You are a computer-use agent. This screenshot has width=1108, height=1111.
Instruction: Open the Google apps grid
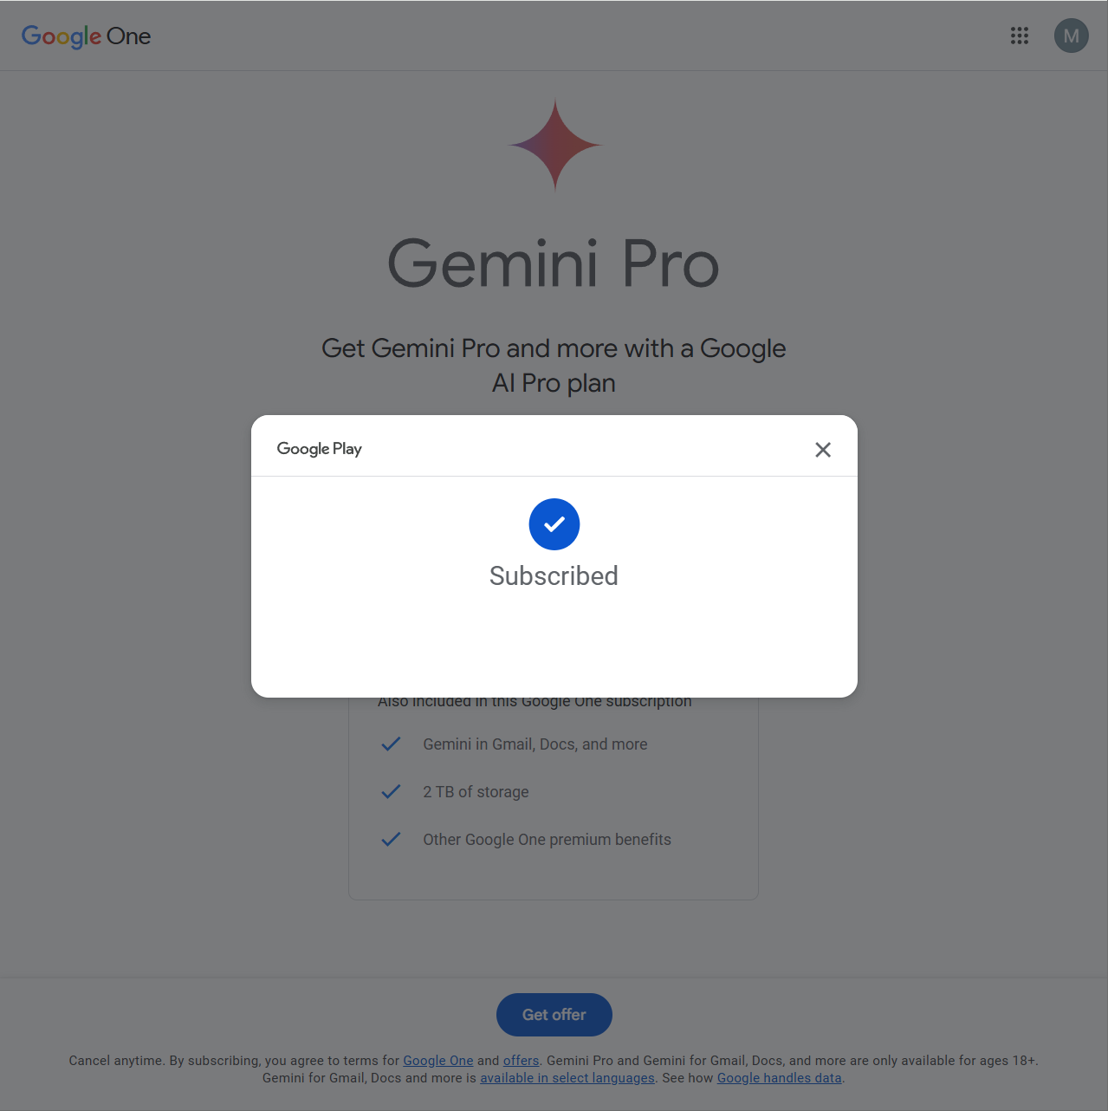pos(1020,36)
